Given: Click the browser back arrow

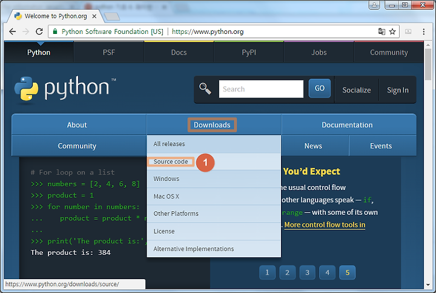Looking at the screenshot, I should pos(13,31).
